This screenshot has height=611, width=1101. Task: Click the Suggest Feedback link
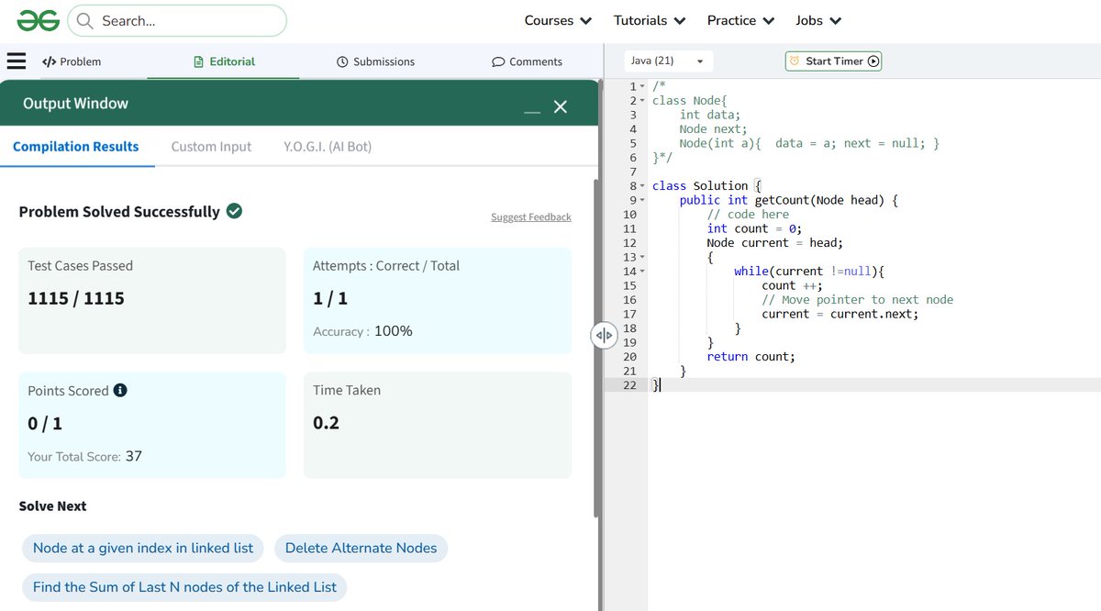click(x=530, y=217)
